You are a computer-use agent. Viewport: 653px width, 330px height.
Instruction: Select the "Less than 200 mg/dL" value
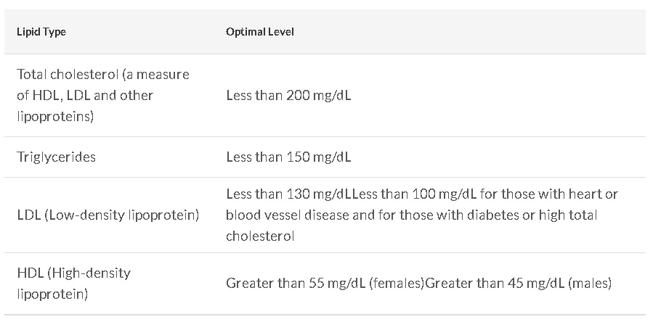[288, 95]
